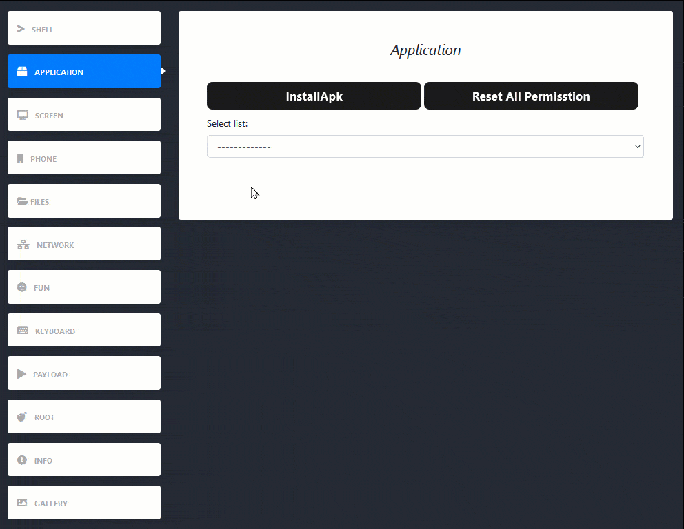Click the Screen monitor icon
Screen dimensions: 684x529
[x=23, y=115]
